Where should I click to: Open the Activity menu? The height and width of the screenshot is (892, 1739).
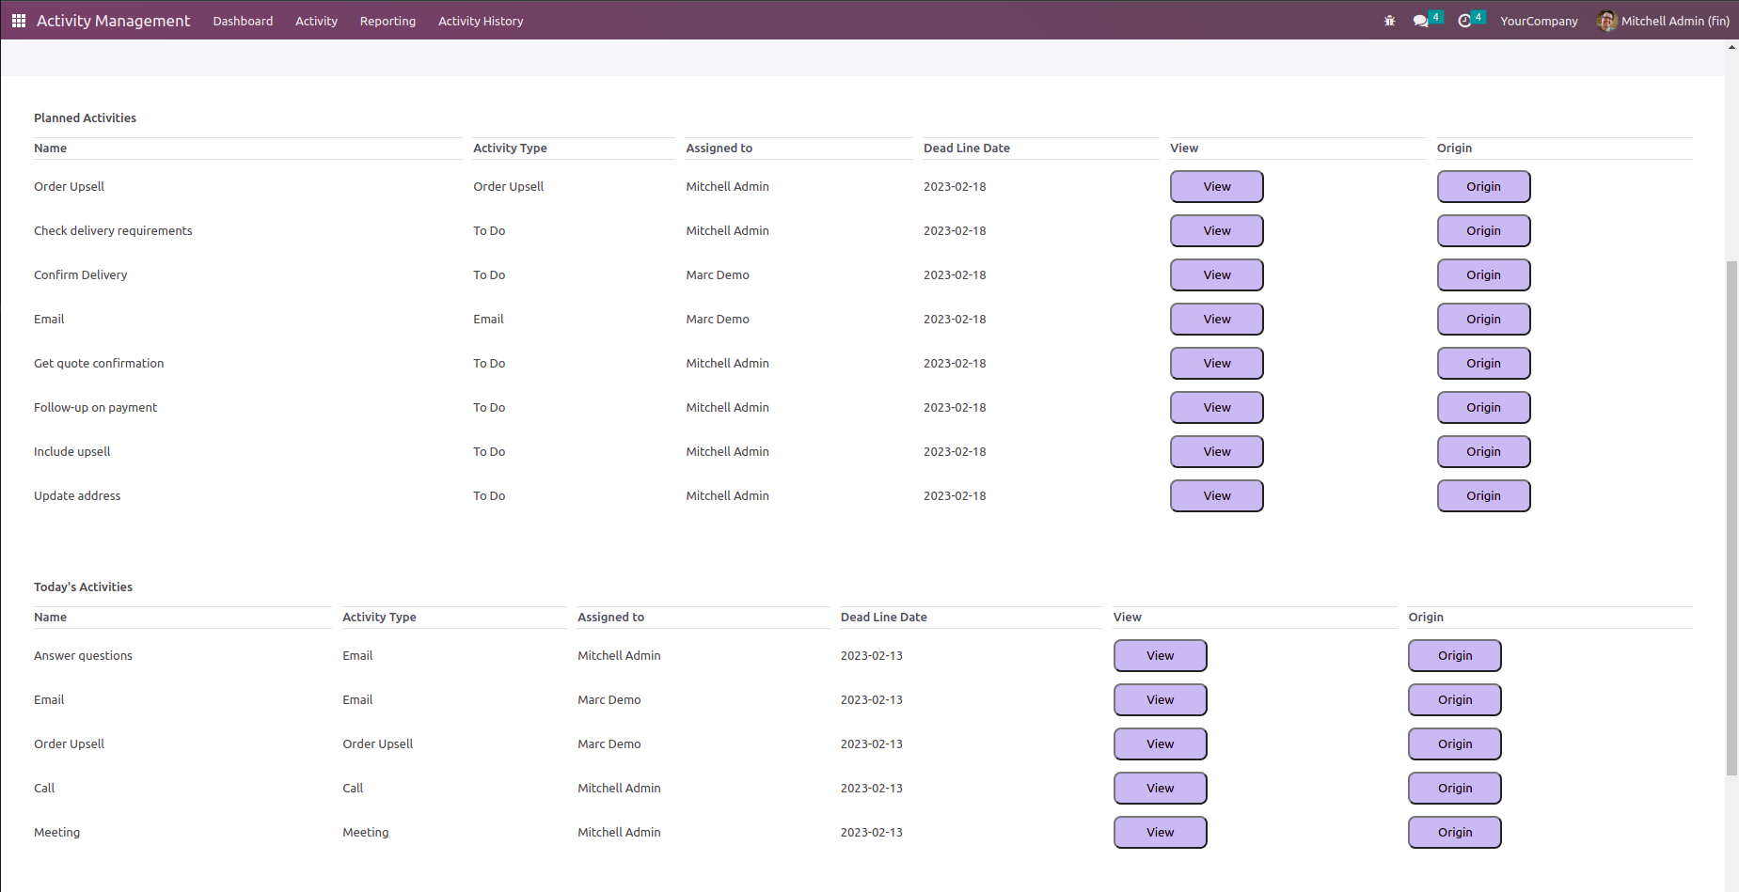(x=316, y=21)
